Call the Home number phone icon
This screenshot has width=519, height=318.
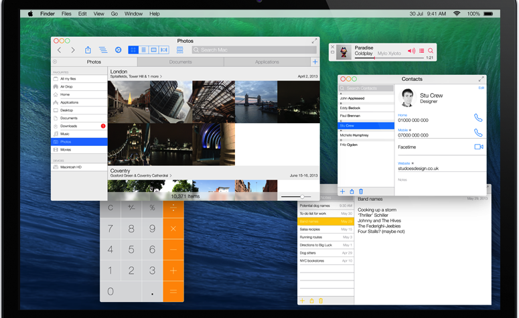[x=477, y=118]
